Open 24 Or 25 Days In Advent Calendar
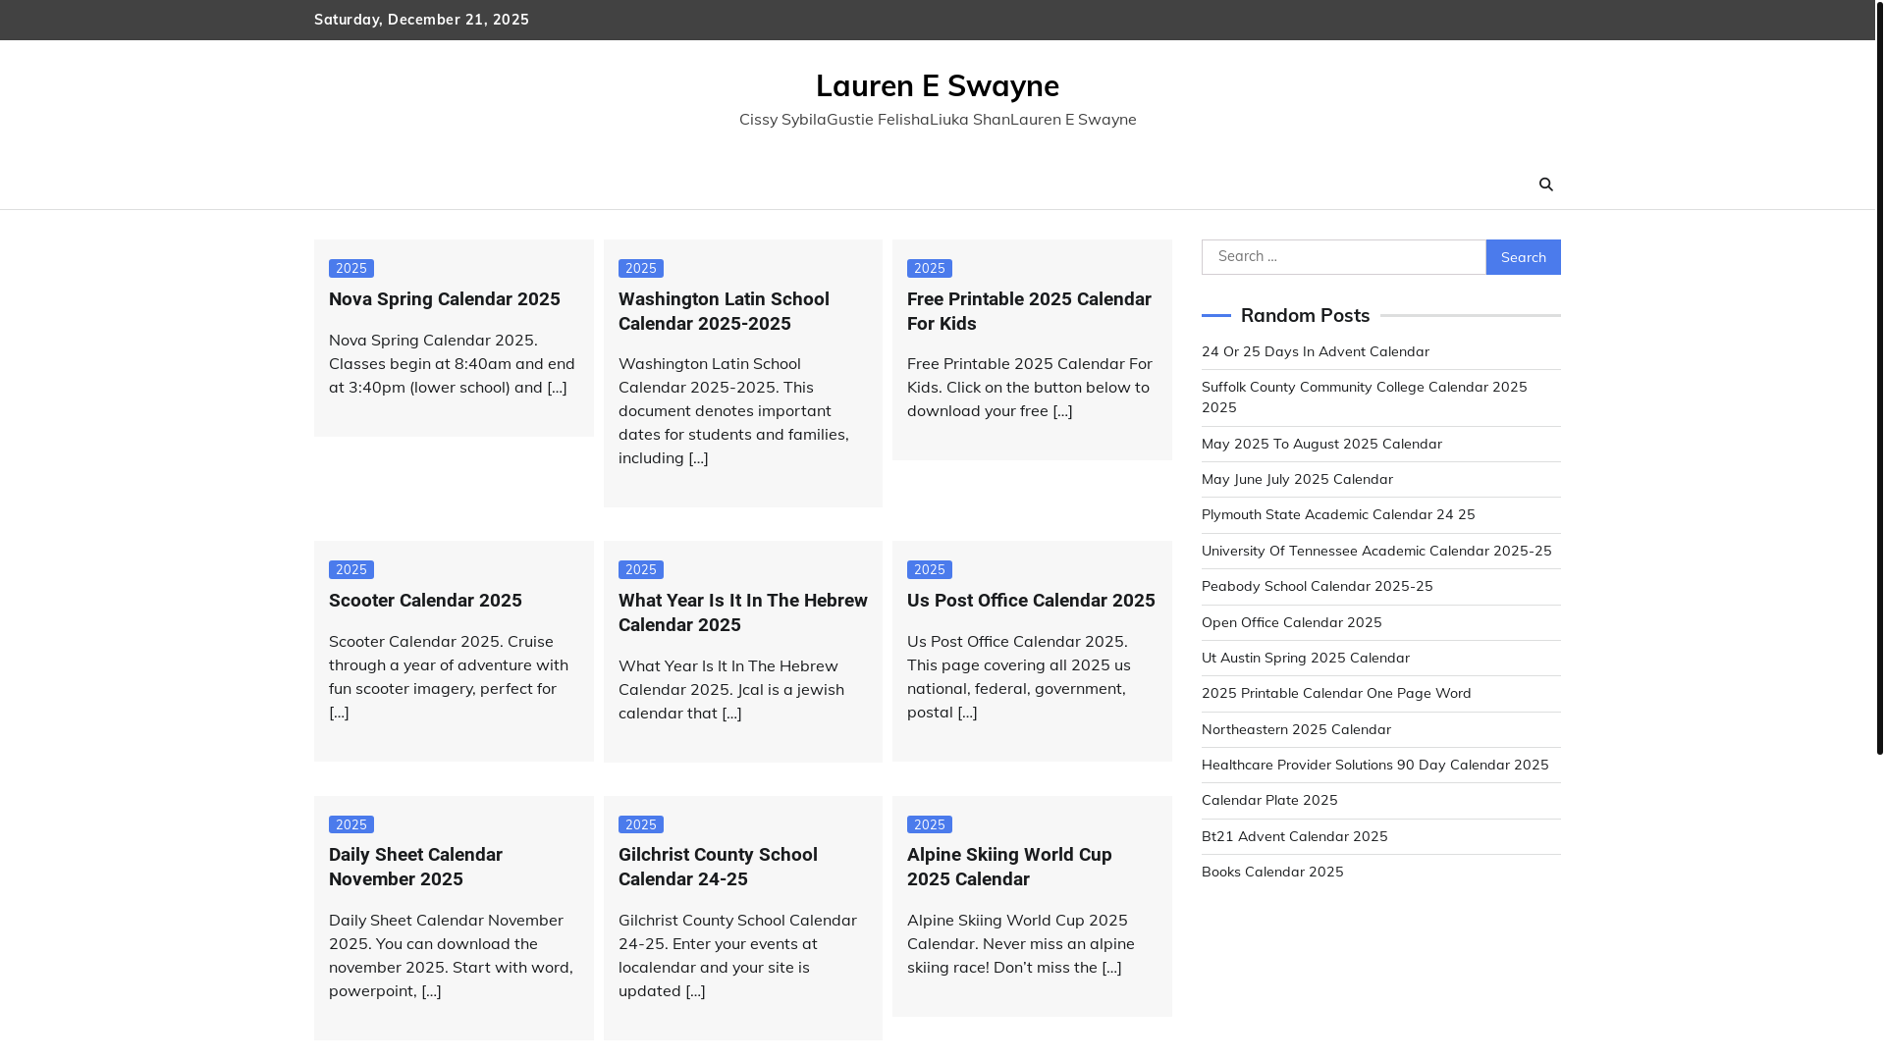This screenshot has width=1885, height=1060. [x=1315, y=351]
